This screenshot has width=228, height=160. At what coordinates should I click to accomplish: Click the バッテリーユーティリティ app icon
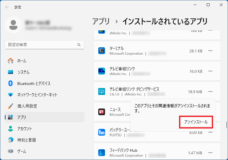click(102, 132)
